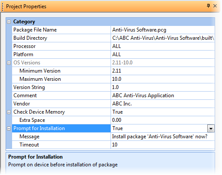Edit the Build Directory path value
This screenshot has width=222, height=175.
(x=163, y=38)
